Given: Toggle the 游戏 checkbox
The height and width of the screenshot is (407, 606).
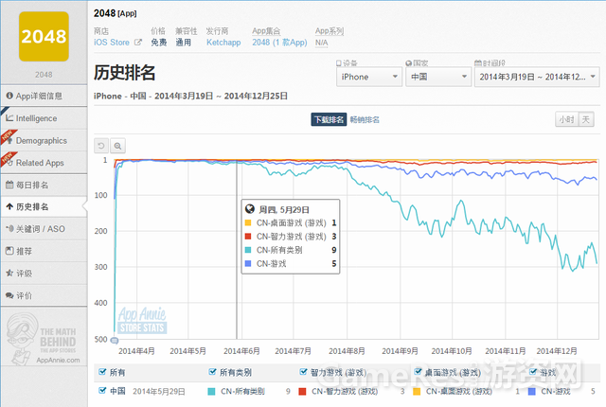Looking at the screenshot, I should click(x=533, y=372).
